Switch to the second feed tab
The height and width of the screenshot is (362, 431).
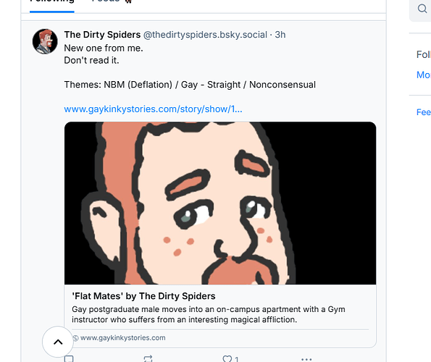point(106,1)
